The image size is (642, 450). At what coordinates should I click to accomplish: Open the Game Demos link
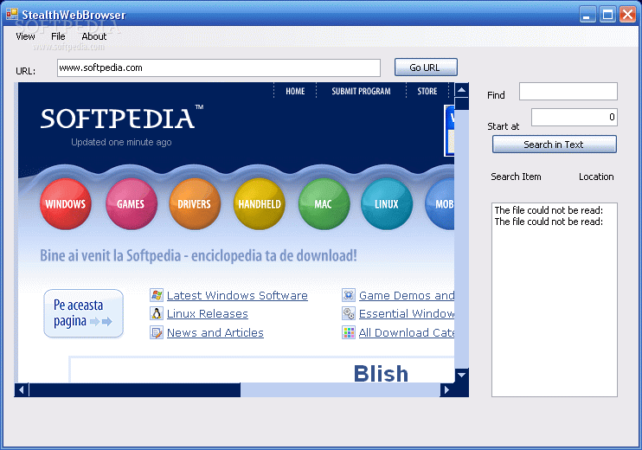(x=407, y=296)
